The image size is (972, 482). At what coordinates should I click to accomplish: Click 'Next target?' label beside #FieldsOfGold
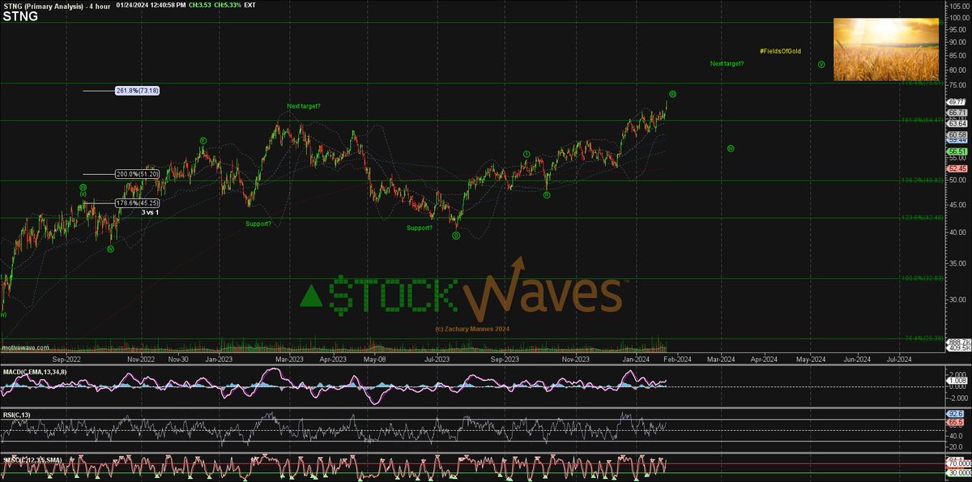coord(727,63)
